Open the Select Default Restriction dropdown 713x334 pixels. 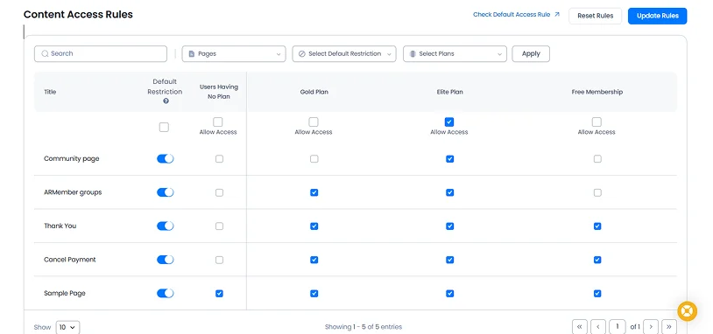click(344, 53)
